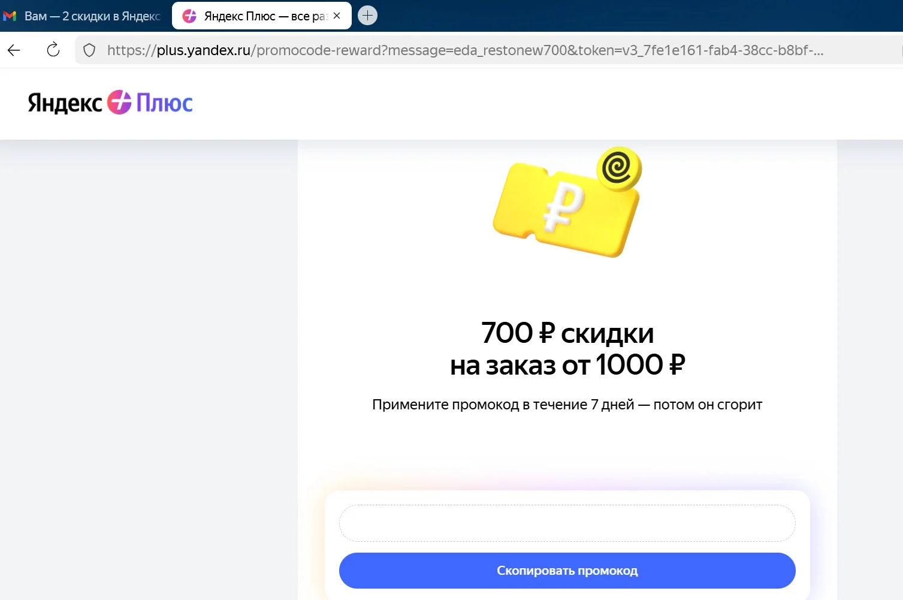Click the 'Примените промокод в течение 7 дней' text
903x600 pixels.
click(503, 405)
